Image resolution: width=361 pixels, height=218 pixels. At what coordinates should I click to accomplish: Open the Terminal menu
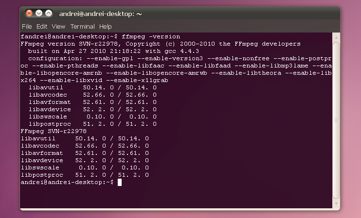pyautogui.click(x=82, y=27)
